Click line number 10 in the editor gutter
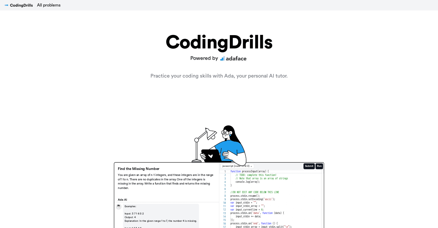Image resolution: width=438 pixels, height=228 pixels. click(x=224, y=203)
